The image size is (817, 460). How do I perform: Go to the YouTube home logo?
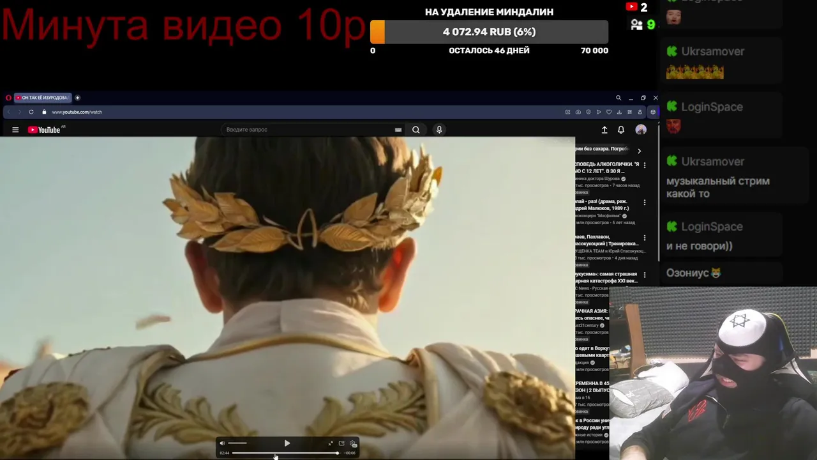(x=44, y=130)
